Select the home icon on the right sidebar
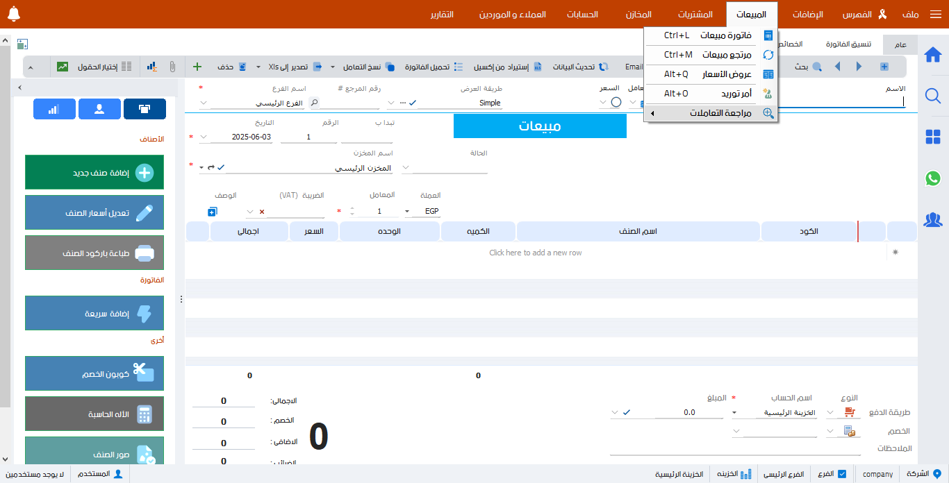 pyautogui.click(x=933, y=56)
